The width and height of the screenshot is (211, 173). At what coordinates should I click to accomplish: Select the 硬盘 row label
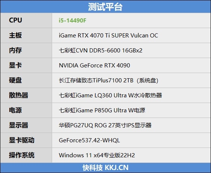point(15,80)
